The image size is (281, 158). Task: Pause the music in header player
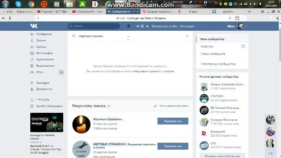(142, 26)
